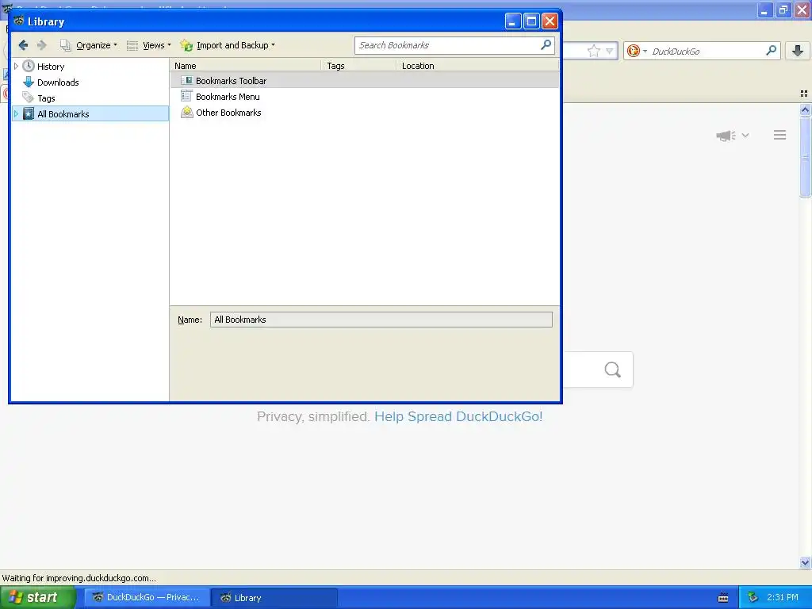Close the main browser window
812x609 pixels.
coord(802,10)
